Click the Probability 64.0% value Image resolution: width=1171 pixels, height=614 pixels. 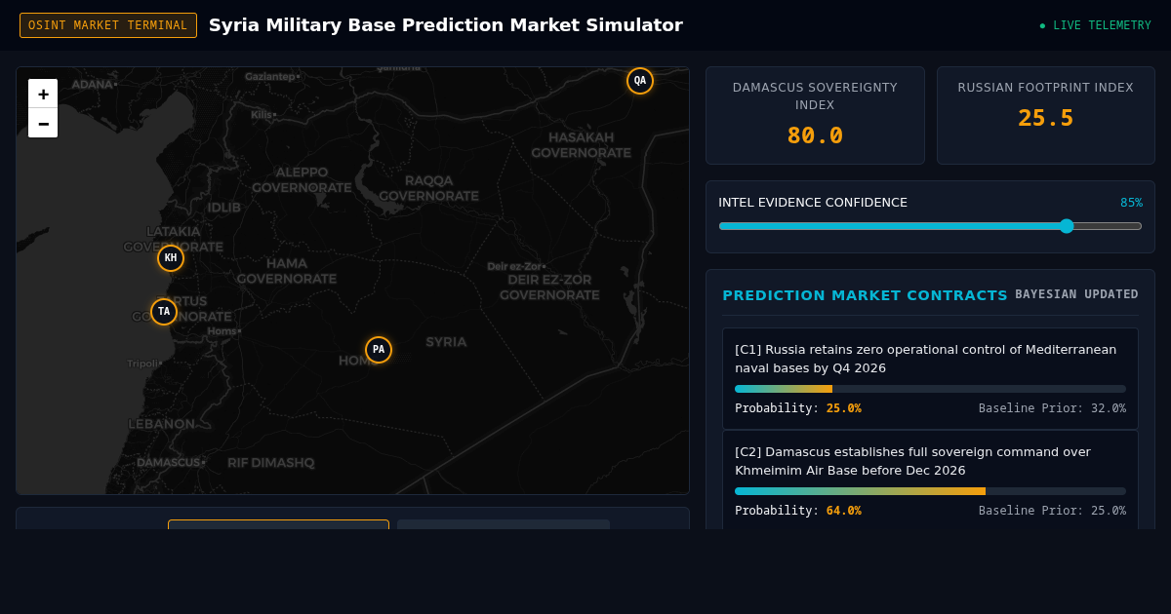[x=844, y=511]
